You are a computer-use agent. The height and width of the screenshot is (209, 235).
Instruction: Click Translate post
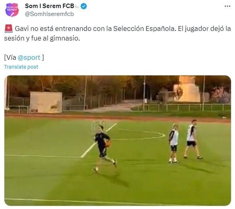tap(21, 67)
